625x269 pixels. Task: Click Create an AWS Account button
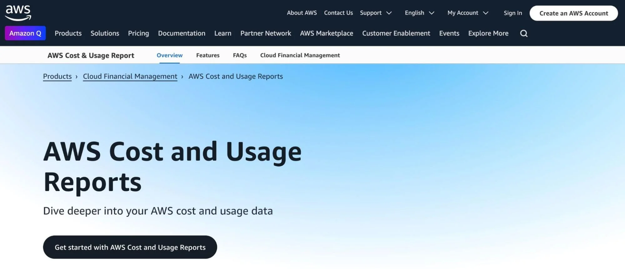click(x=573, y=13)
